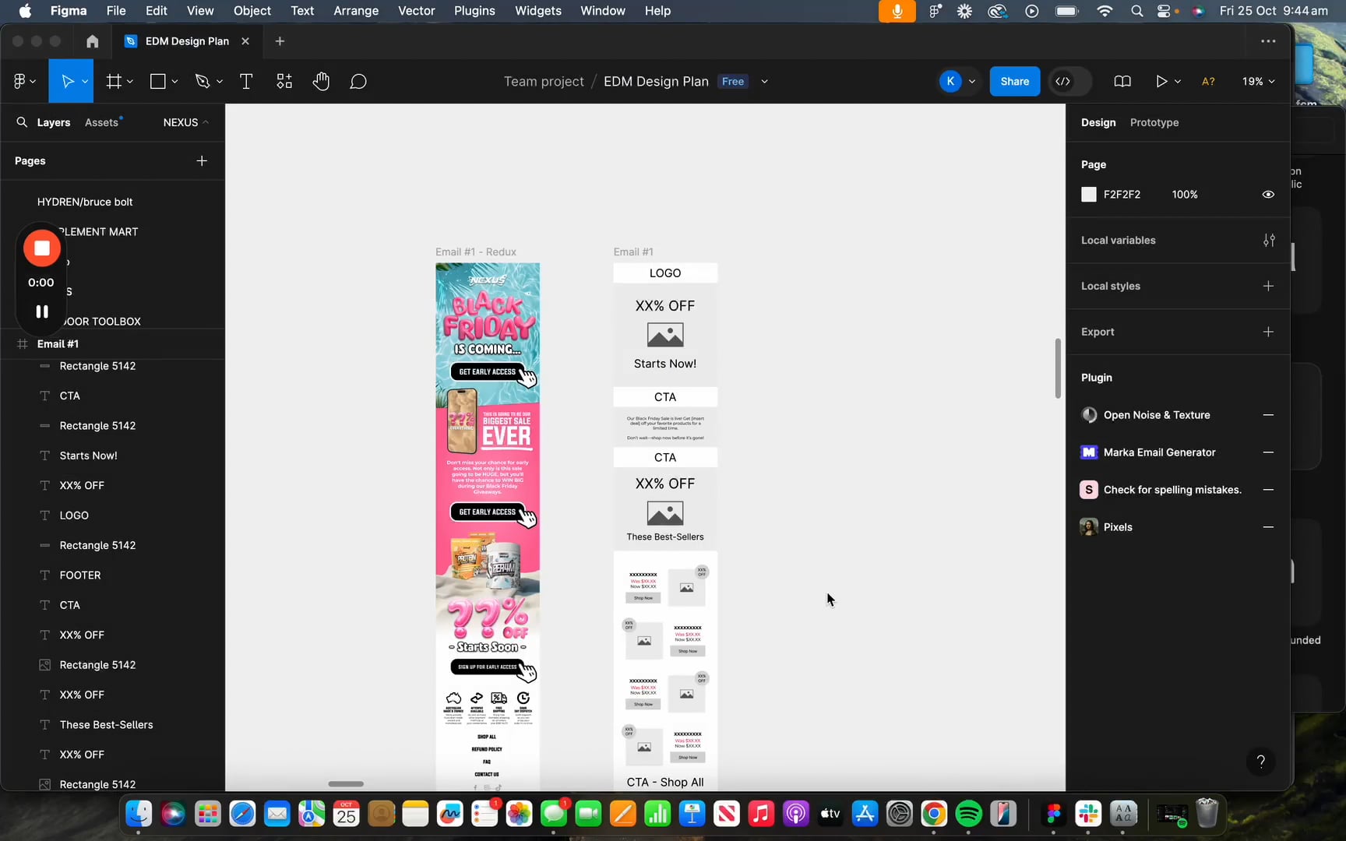Image resolution: width=1346 pixels, height=841 pixels.
Task: Open the Object menu
Action: 252,11
